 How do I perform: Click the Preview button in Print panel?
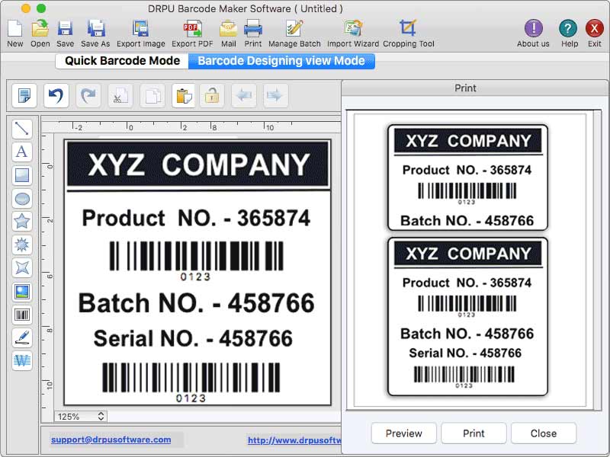(x=403, y=433)
